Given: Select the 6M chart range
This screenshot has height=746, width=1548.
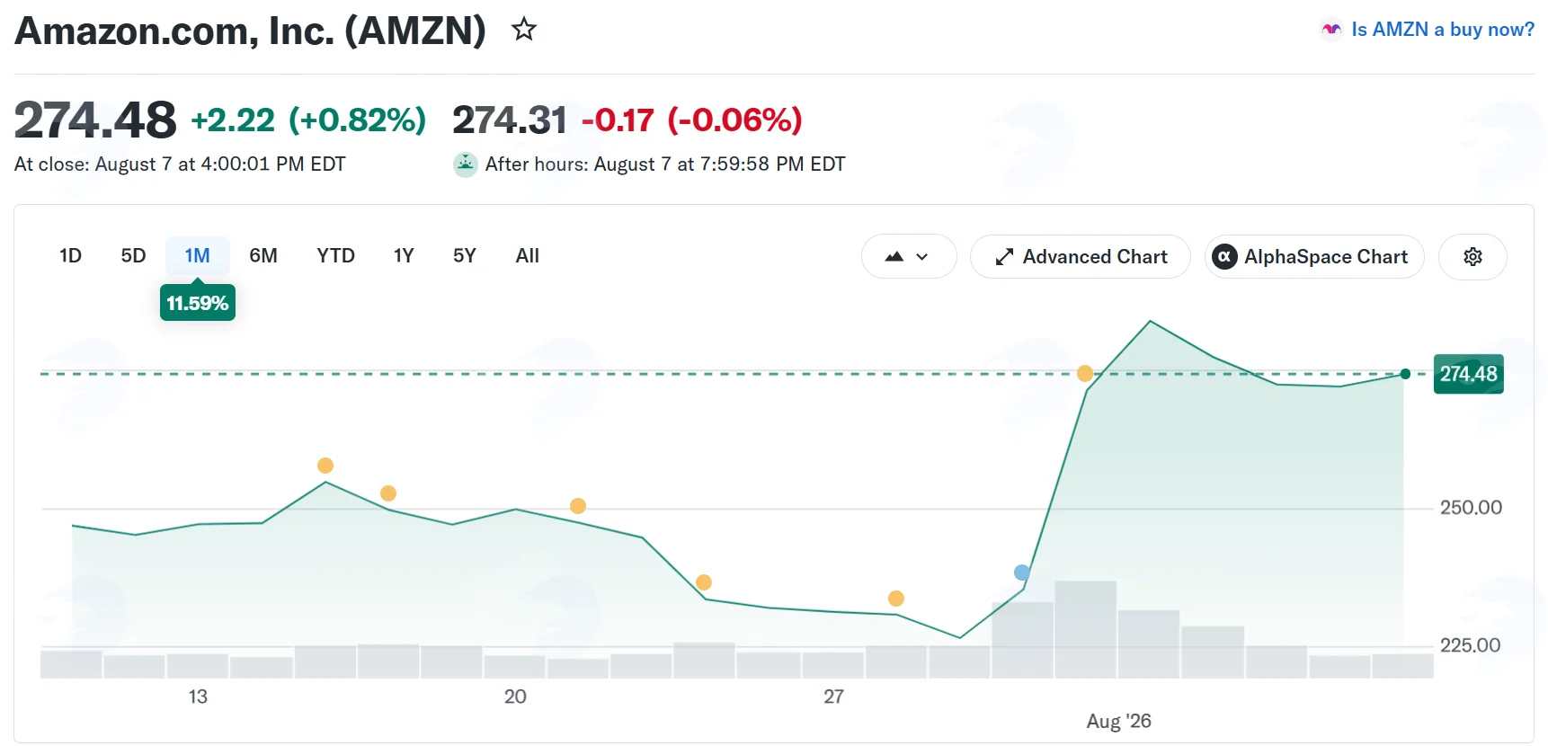Looking at the screenshot, I should (x=262, y=256).
